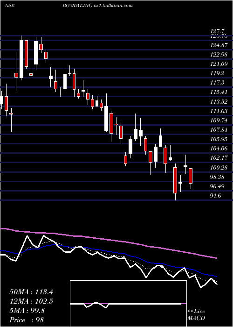Viewport: 233px width, 327px height.
Task: Click the 127.7 price axis label
Action: click(x=218, y=31)
